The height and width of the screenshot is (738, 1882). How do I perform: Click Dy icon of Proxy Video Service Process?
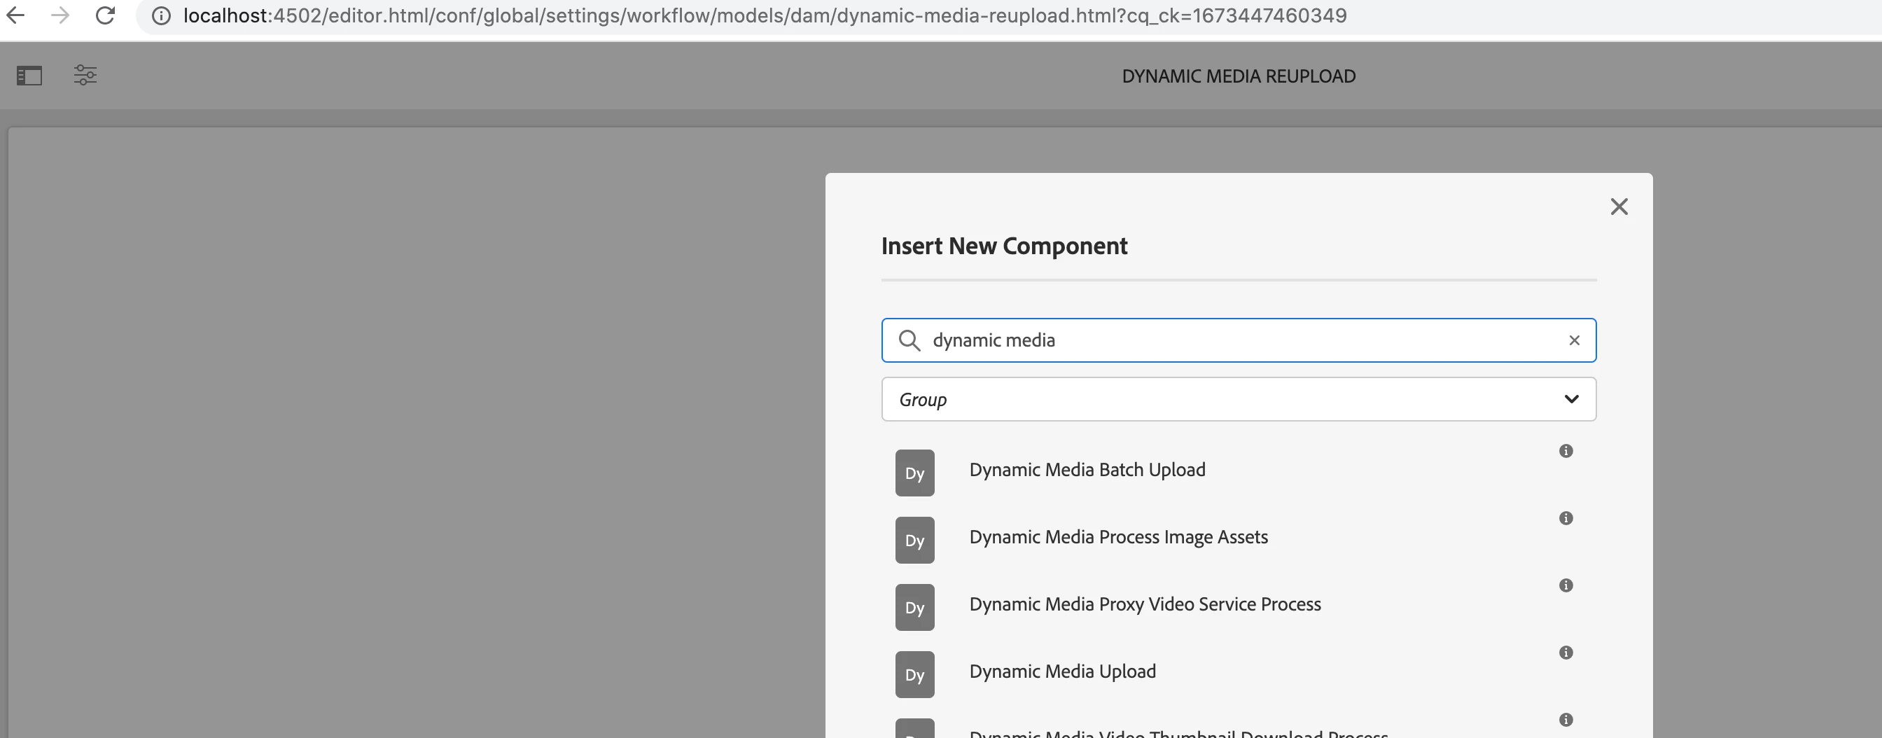(x=914, y=607)
